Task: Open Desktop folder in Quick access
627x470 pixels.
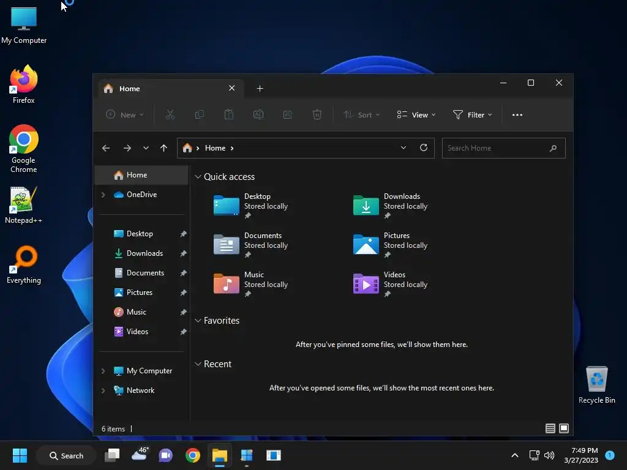Action: pos(250,206)
